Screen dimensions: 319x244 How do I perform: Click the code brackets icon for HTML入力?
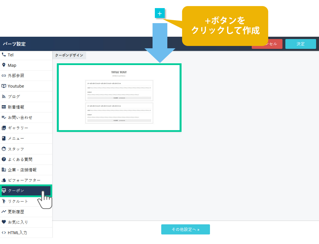4,232
